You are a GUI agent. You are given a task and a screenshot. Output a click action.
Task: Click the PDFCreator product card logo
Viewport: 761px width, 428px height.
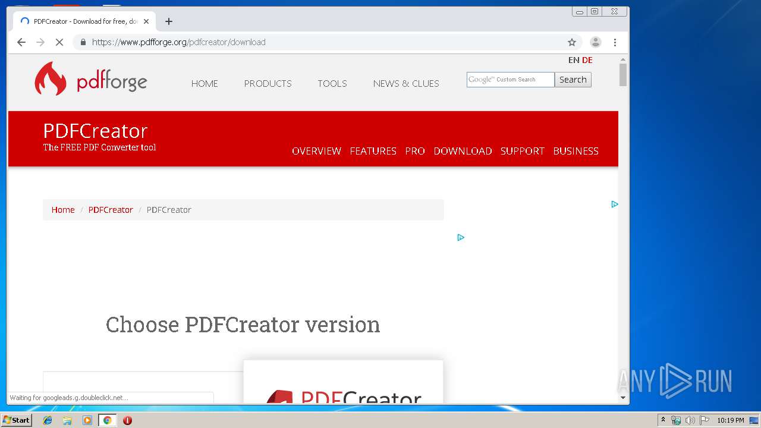[344, 395]
